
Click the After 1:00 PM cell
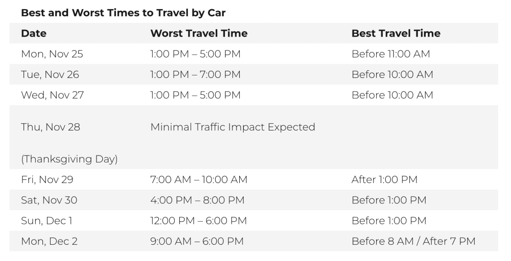click(x=385, y=179)
